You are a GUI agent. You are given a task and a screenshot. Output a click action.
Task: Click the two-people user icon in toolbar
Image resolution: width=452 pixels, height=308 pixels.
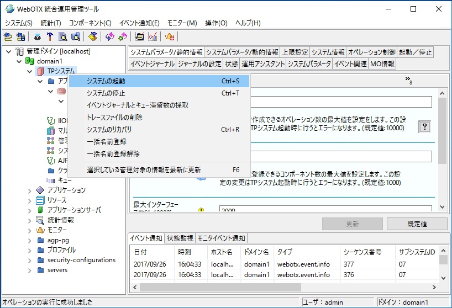click(x=37, y=36)
